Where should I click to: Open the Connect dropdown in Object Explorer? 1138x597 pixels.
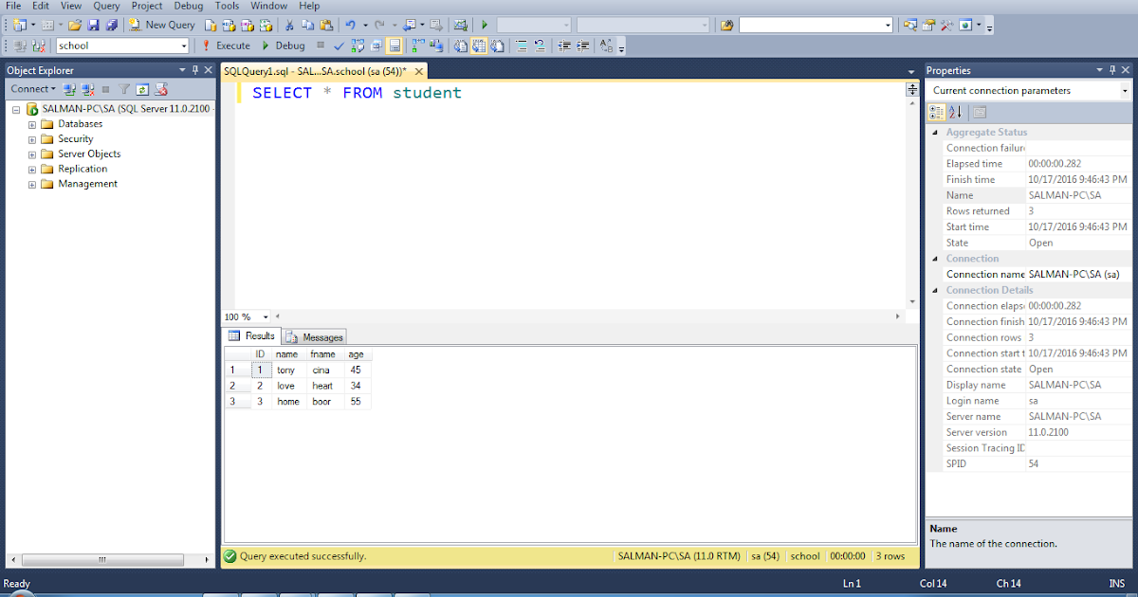tap(31, 88)
